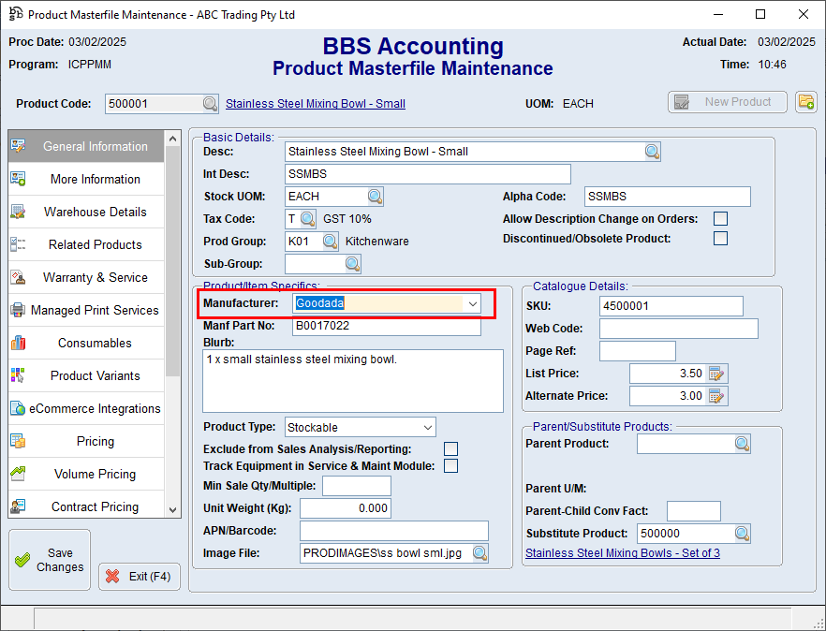Expand the Product Type dropdown
The image size is (826, 631).
(x=430, y=426)
